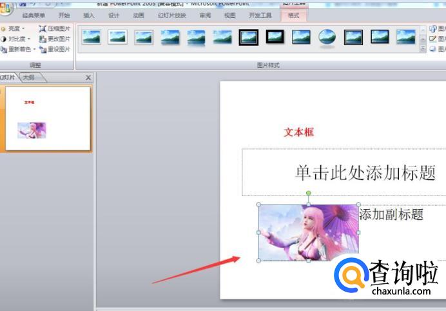The image size is (446, 311).
Task: Switch to the 幻灯片 thumbnails pane tab
Action: 8,77
